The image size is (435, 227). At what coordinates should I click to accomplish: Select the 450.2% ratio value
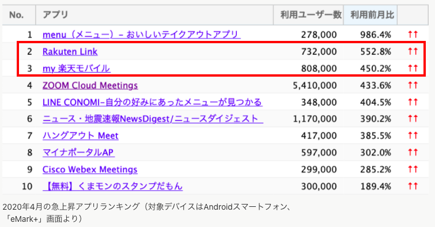tap(376, 68)
